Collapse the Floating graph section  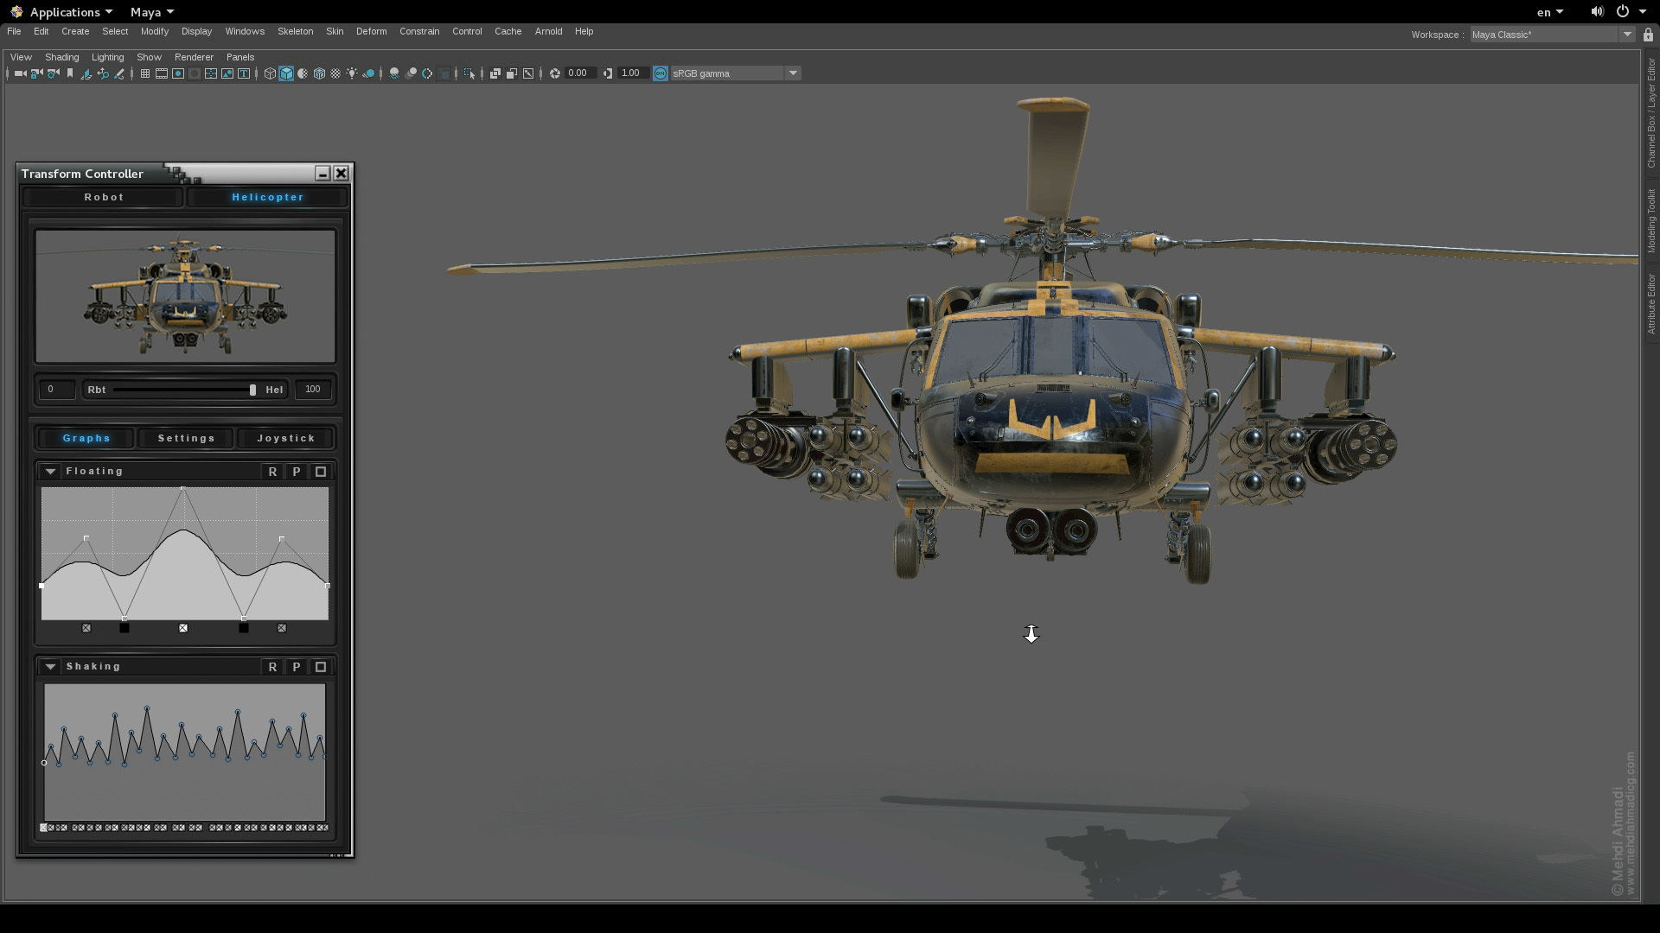(50, 472)
